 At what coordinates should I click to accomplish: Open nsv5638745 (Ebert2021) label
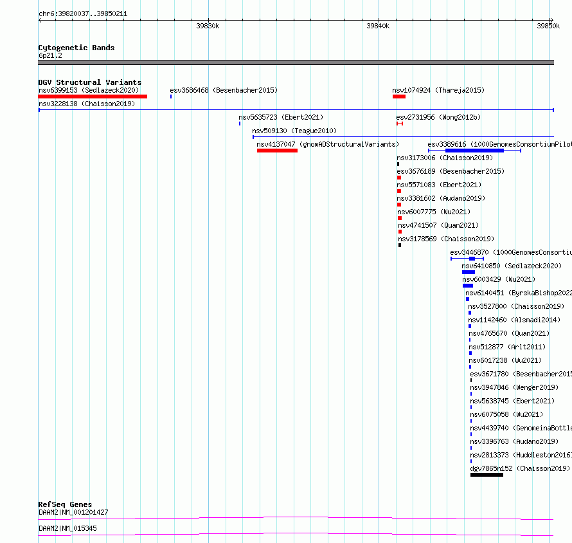(512, 401)
